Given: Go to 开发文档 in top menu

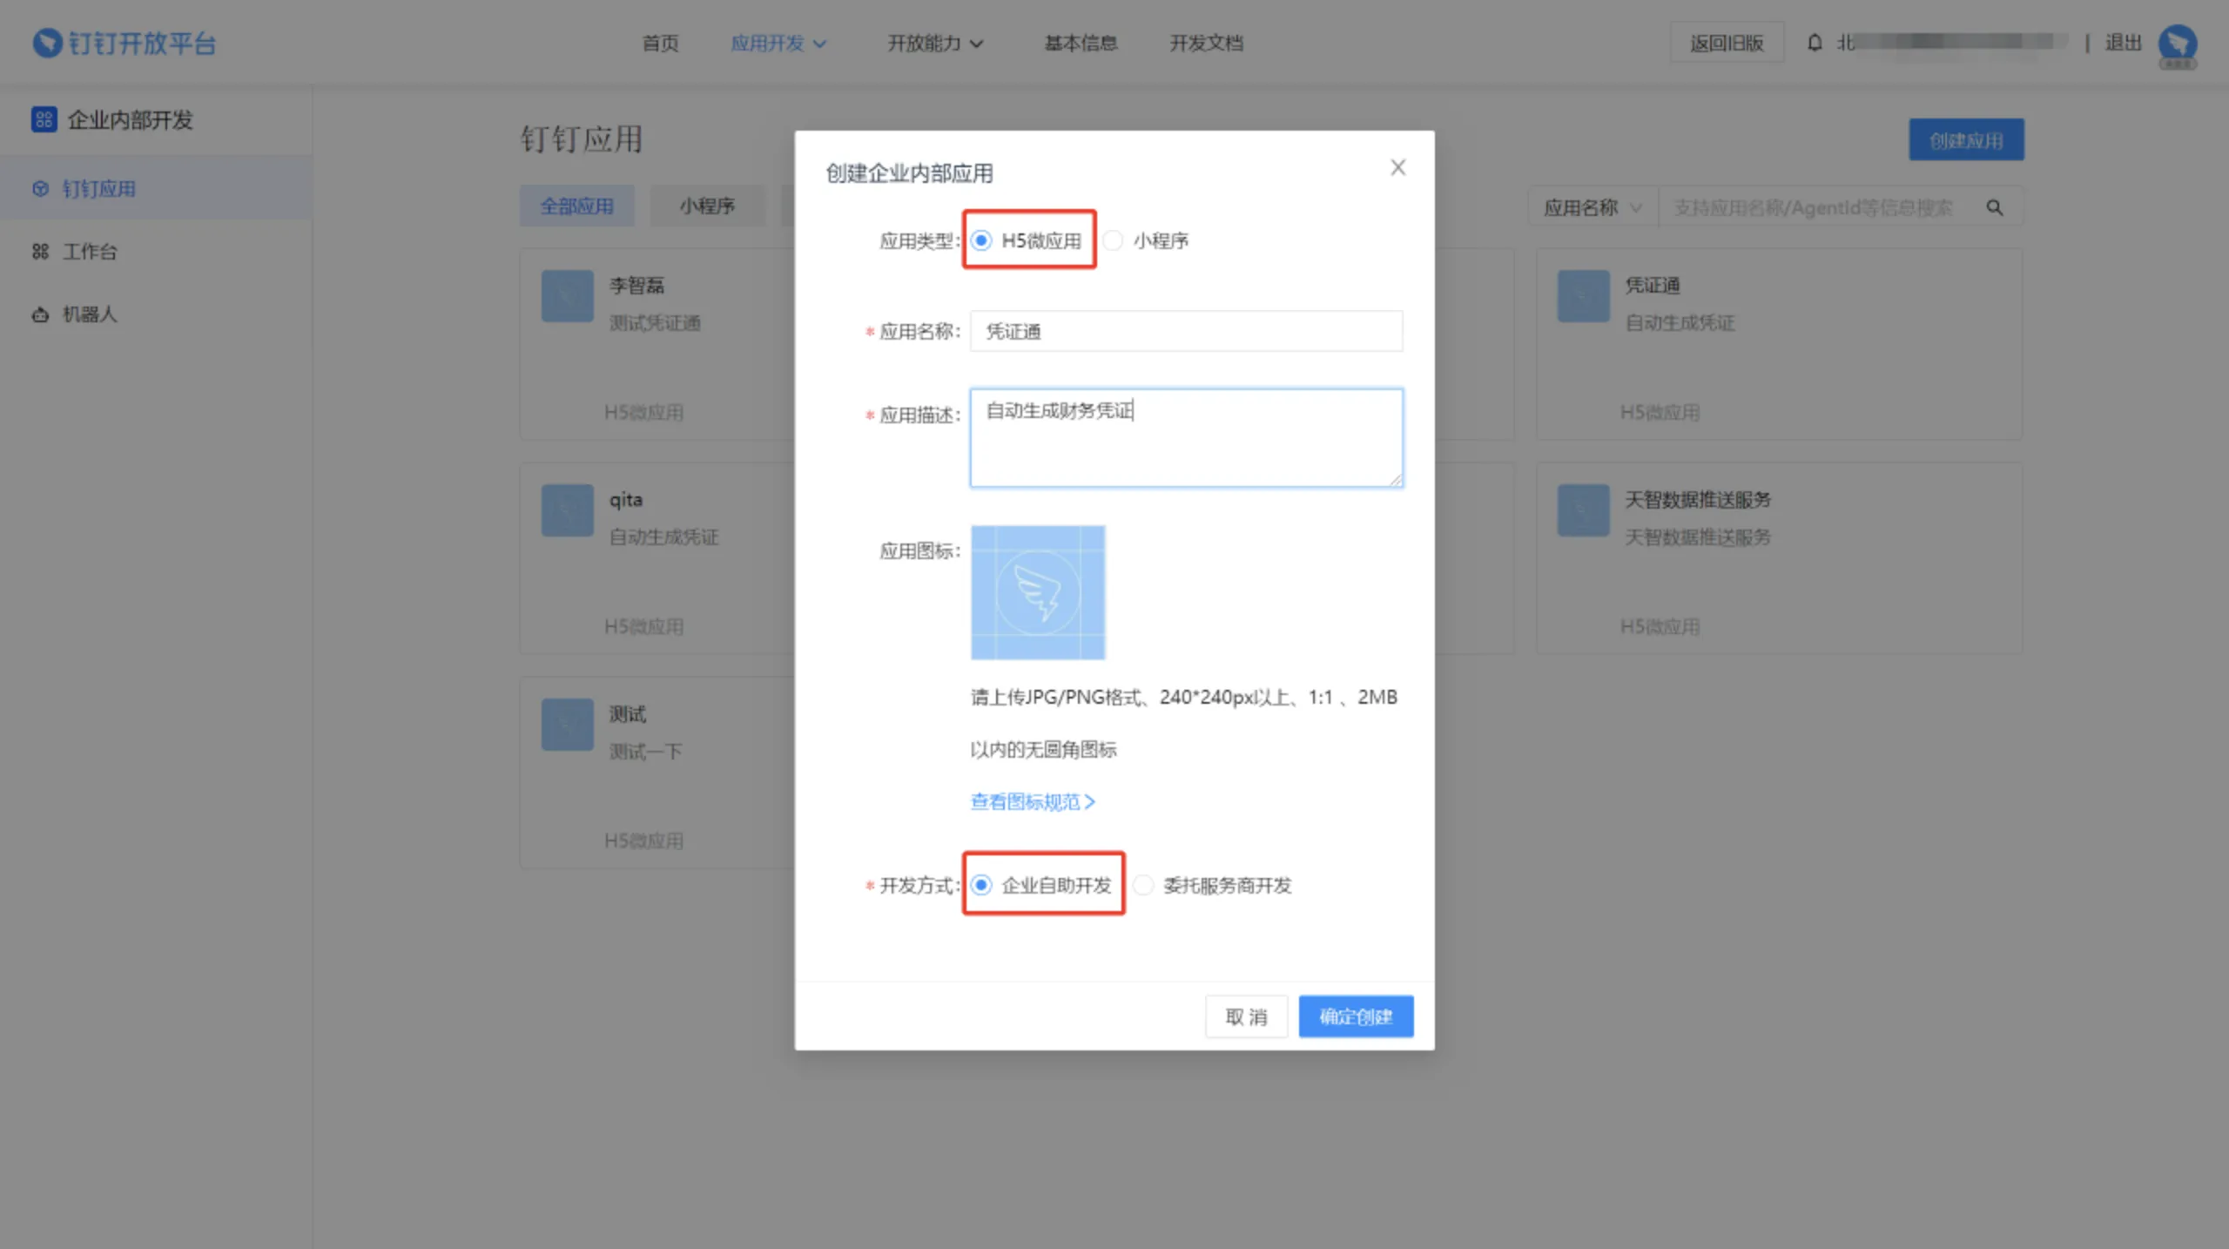Looking at the screenshot, I should pos(1206,43).
